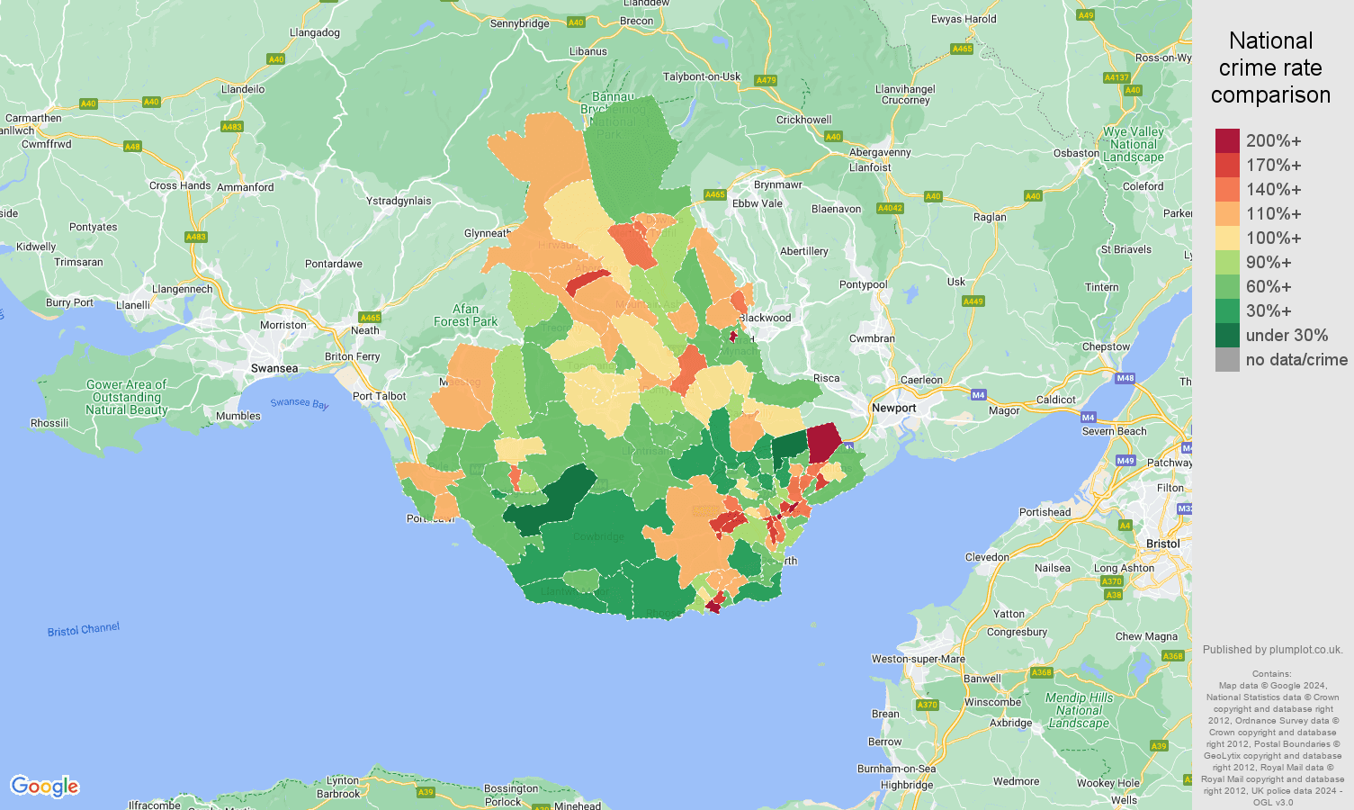Click the Newport city label

[x=893, y=408]
